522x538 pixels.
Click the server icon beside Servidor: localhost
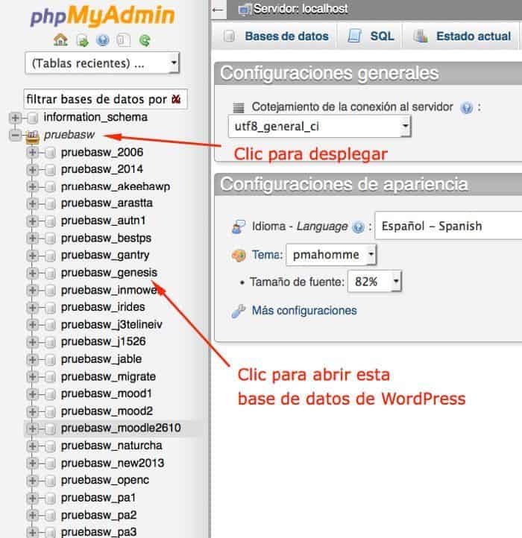point(245,9)
